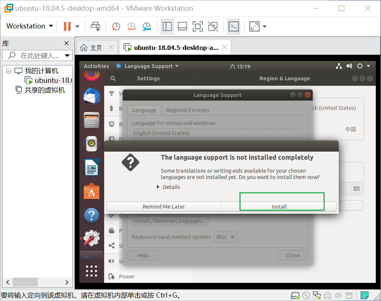This screenshot has height=301, width=381.
Task: Open the Settings tool icon in dock
Action: 92,239
